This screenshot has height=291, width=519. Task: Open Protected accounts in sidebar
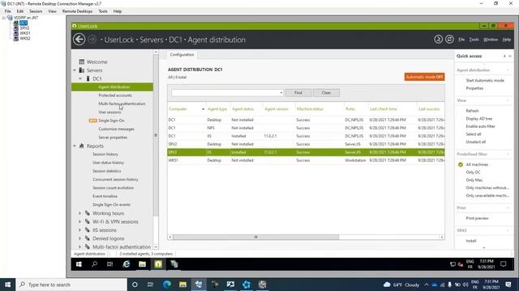pyautogui.click(x=115, y=95)
